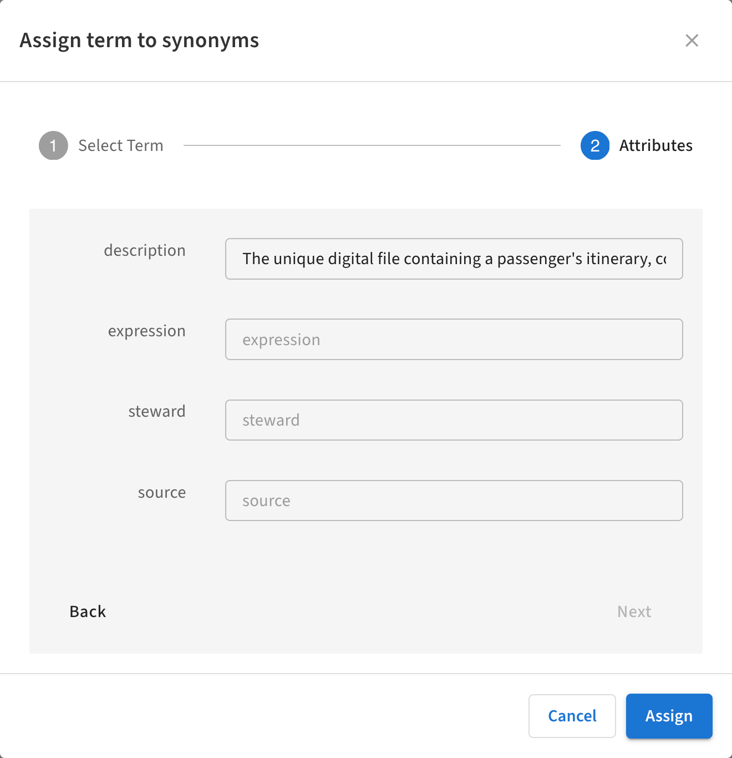Click the greyed-out Next button
The width and height of the screenshot is (732, 758).
[x=634, y=612]
